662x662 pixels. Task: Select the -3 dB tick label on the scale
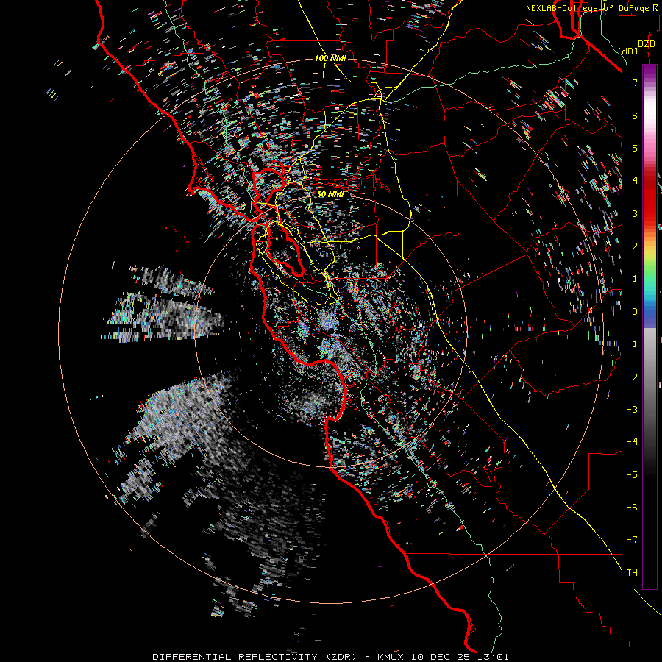[x=632, y=410]
